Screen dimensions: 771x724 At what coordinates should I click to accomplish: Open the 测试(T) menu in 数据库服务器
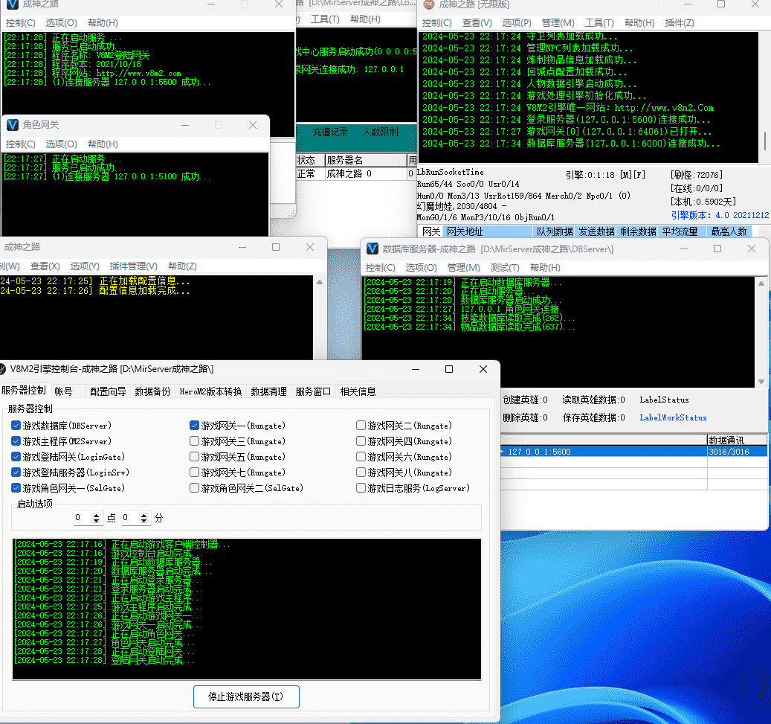505,268
